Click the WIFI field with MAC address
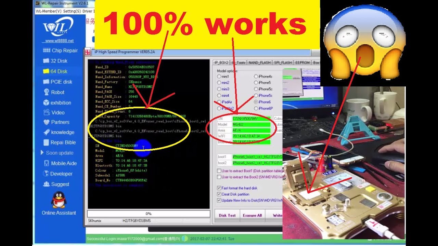The height and width of the screenshot is (246, 438). coord(252,136)
